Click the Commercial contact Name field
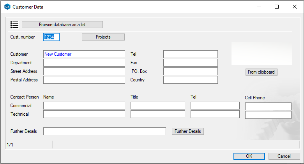The height and width of the screenshot is (164, 304). (84, 106)
